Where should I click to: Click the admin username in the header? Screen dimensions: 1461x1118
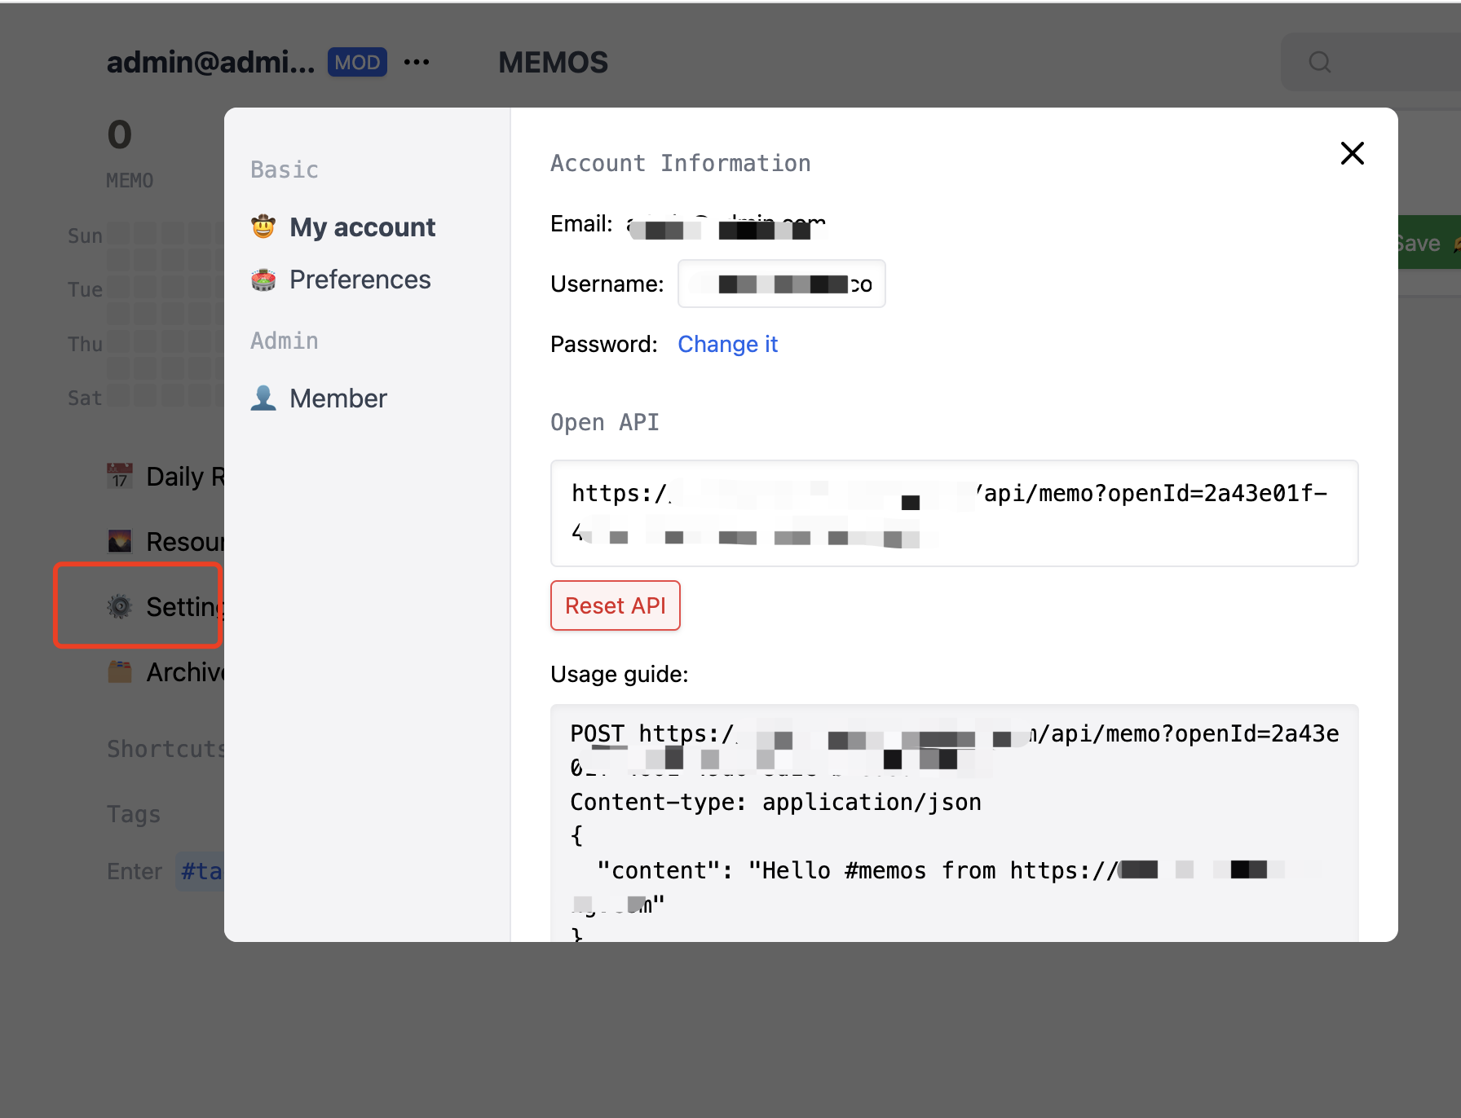pos(210,63)
